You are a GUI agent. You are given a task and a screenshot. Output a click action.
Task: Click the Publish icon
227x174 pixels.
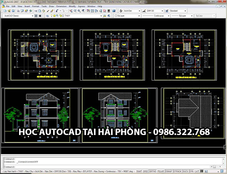(26, 11)
